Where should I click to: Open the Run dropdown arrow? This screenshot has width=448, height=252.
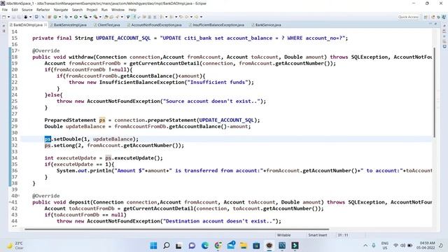[80, 17]
